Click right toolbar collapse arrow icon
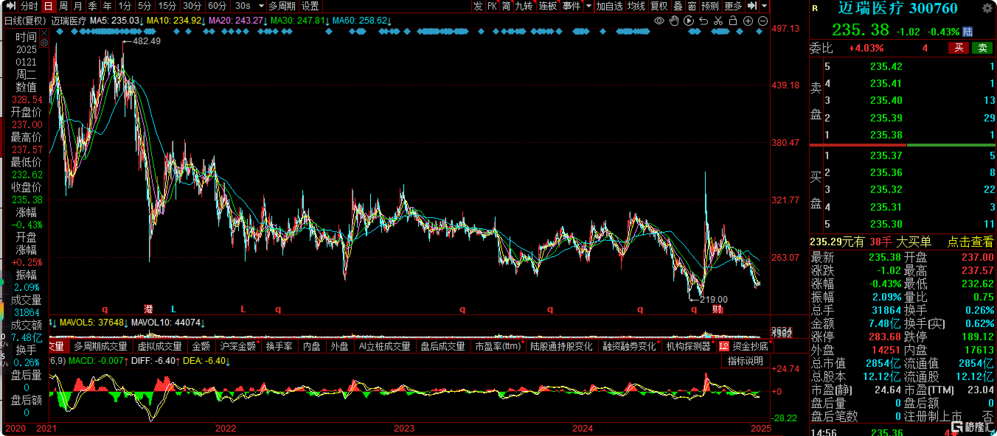The height and width of the screenshot is (436, 997). (x=752, y=6)
